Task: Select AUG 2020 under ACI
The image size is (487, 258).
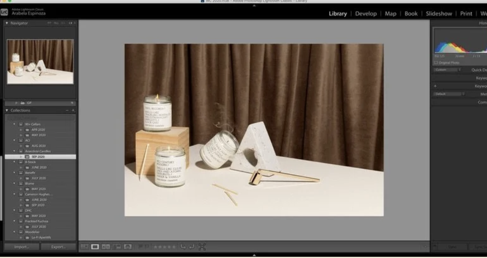Action: point(39,146)
